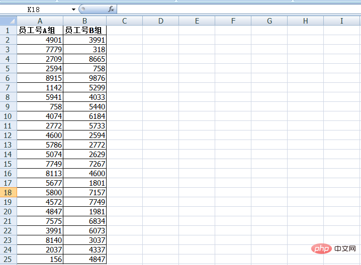
Task: Click the insert function fx icon
Action: [x=111, y=9]
